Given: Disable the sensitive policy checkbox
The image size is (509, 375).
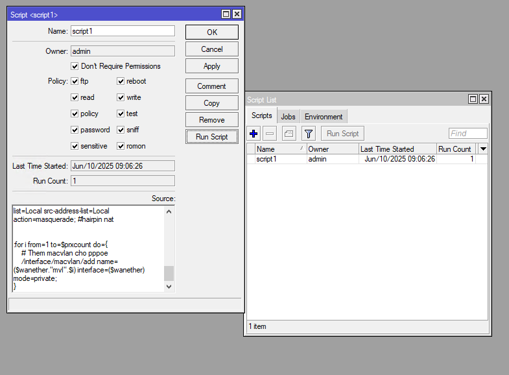Looking at the screenshot, I should 75,146.
